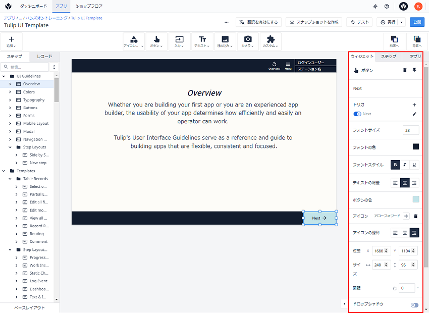The image size is (429, 313).
Task: Open the run button dropdown arrow
Action: 401,22
